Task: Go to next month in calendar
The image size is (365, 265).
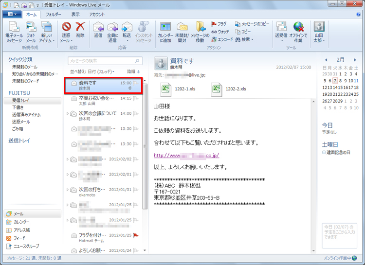Action: tap(355, 60)
